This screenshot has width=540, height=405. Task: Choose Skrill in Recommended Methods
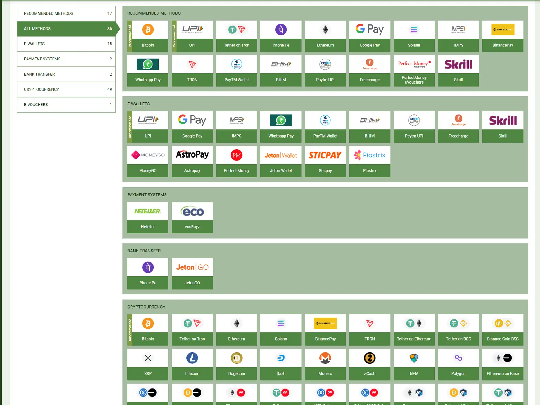(458, 71)
